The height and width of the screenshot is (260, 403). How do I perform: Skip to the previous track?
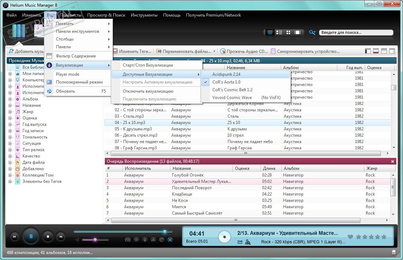point(14,237)
